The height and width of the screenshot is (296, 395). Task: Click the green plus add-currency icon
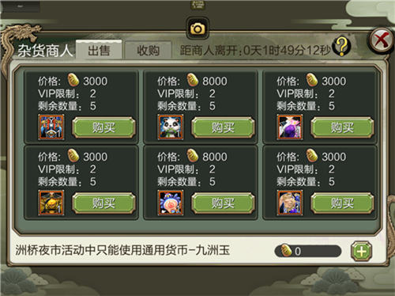(361, 251)
